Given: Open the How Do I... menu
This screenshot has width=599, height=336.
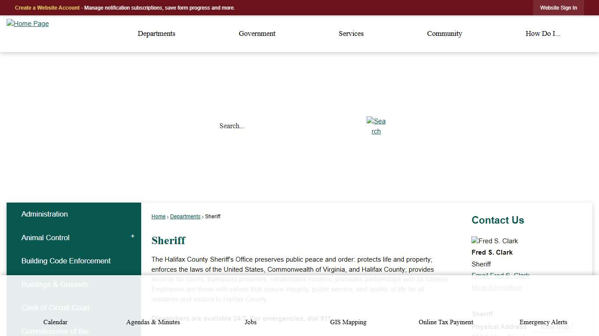Looking at the screenshot, I should [543, 34].
